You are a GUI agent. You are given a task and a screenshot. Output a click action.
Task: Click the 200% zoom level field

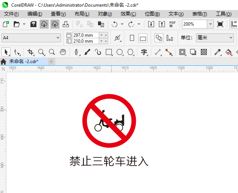(195, 24)
